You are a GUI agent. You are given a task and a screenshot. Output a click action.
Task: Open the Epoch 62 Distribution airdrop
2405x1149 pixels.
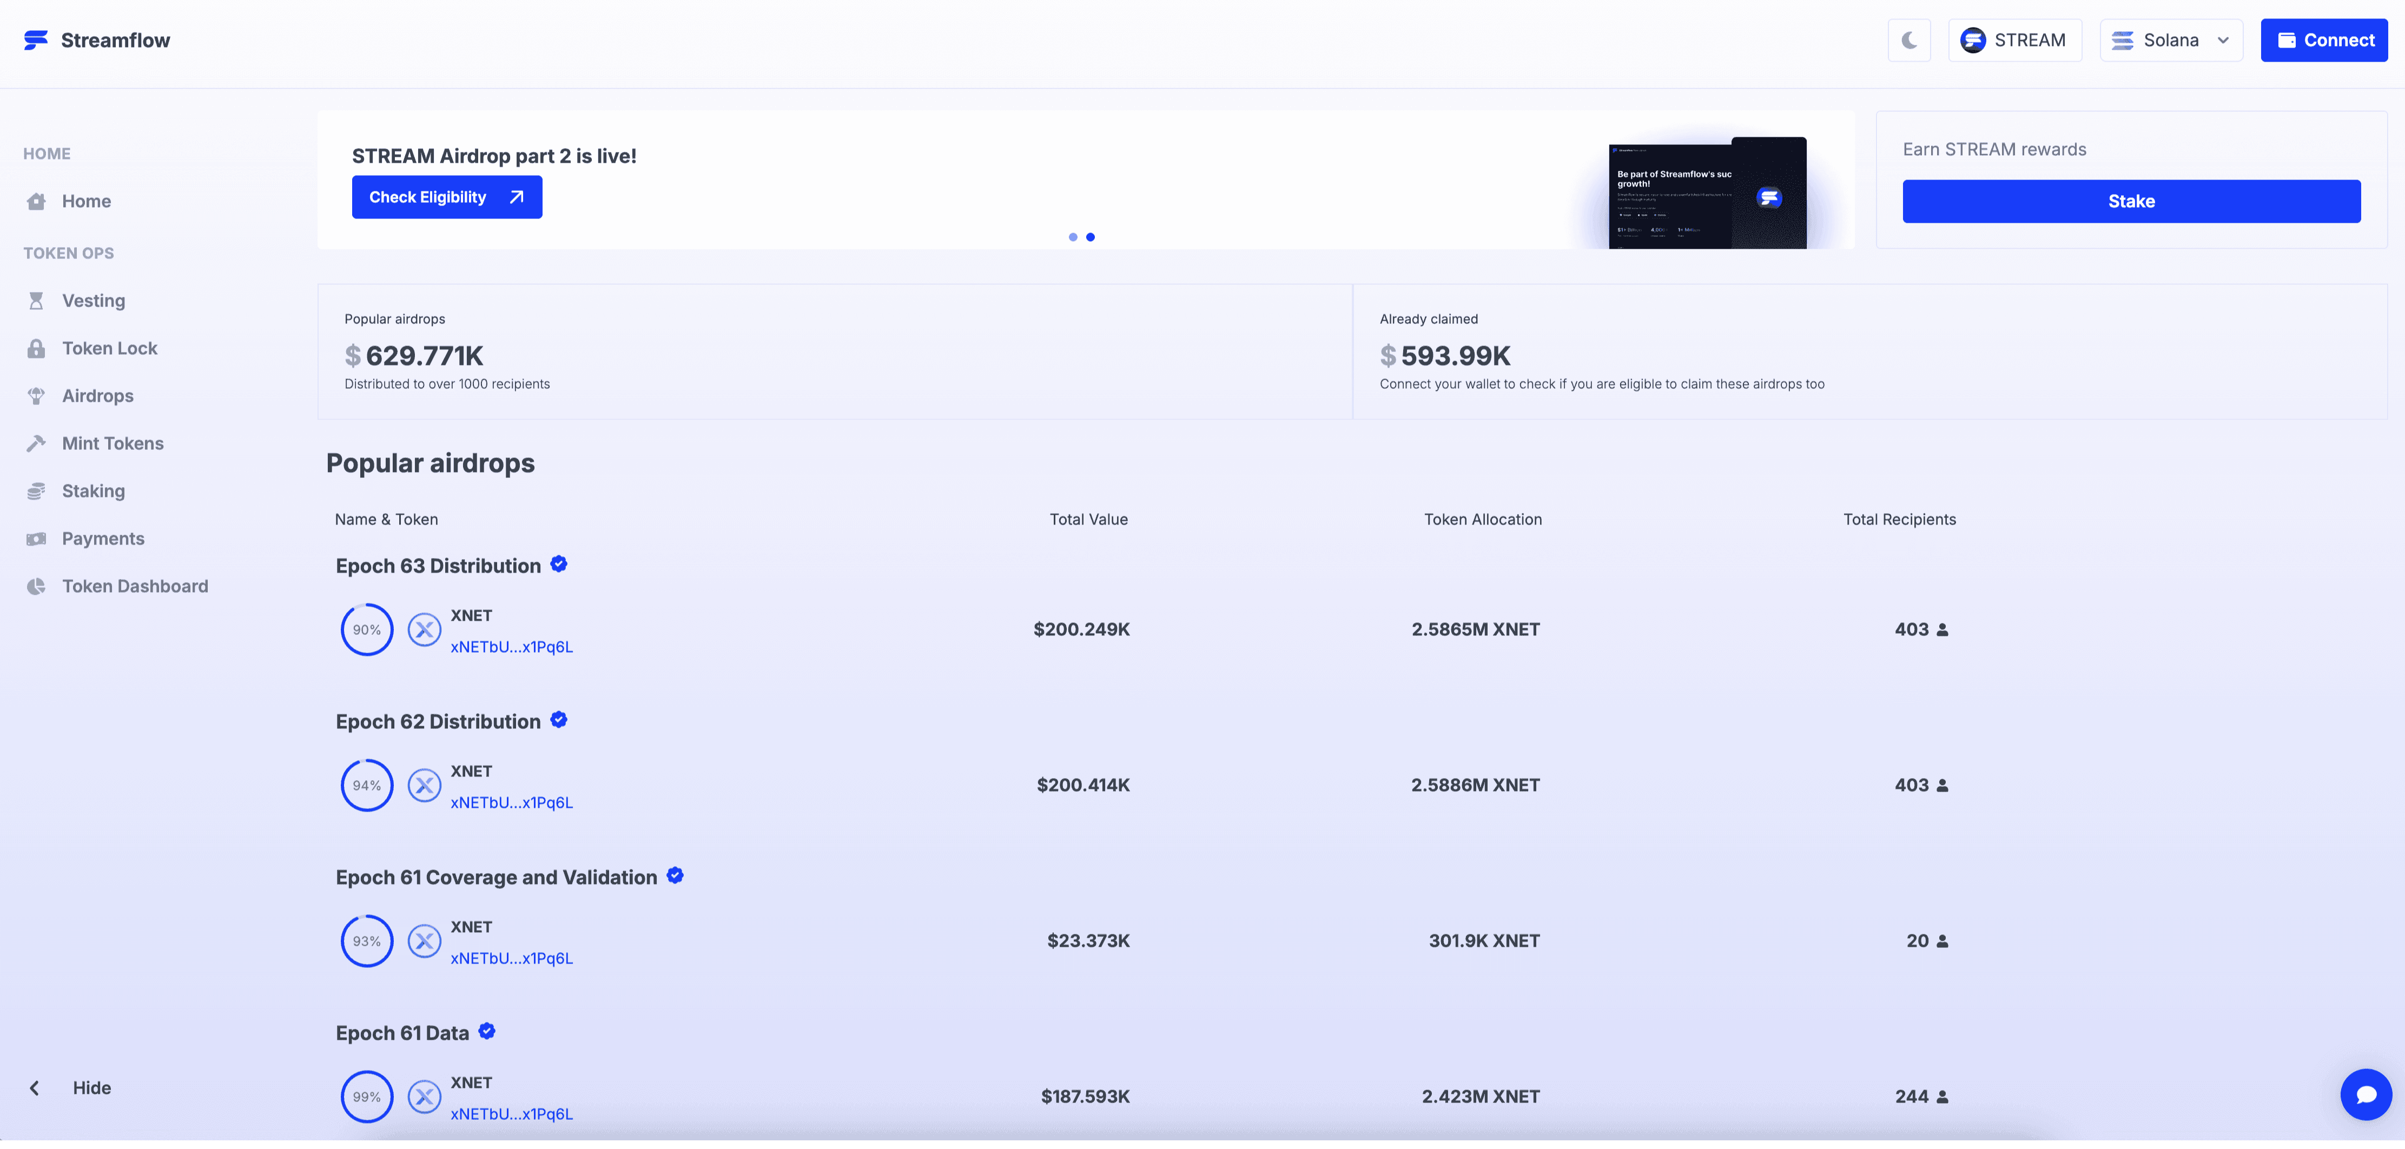438,721
